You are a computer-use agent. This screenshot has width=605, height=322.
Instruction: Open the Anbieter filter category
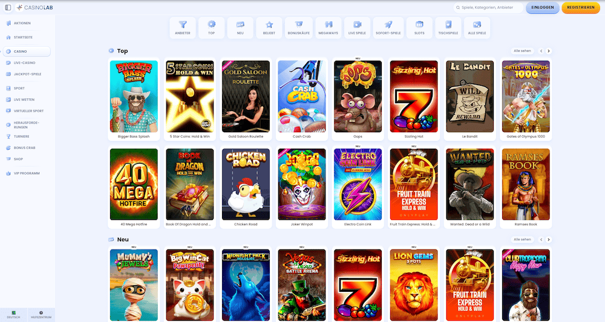pos(183,28)
